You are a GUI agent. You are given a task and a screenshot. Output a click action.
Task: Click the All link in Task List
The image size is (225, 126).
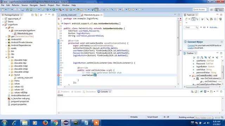click(204, 27)
